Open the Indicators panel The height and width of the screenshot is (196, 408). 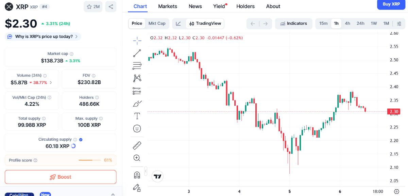tap(293, 23)
